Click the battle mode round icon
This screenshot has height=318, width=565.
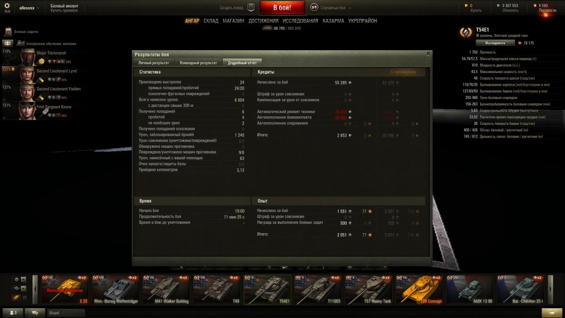pyautogui.click(x=314, y=8)
